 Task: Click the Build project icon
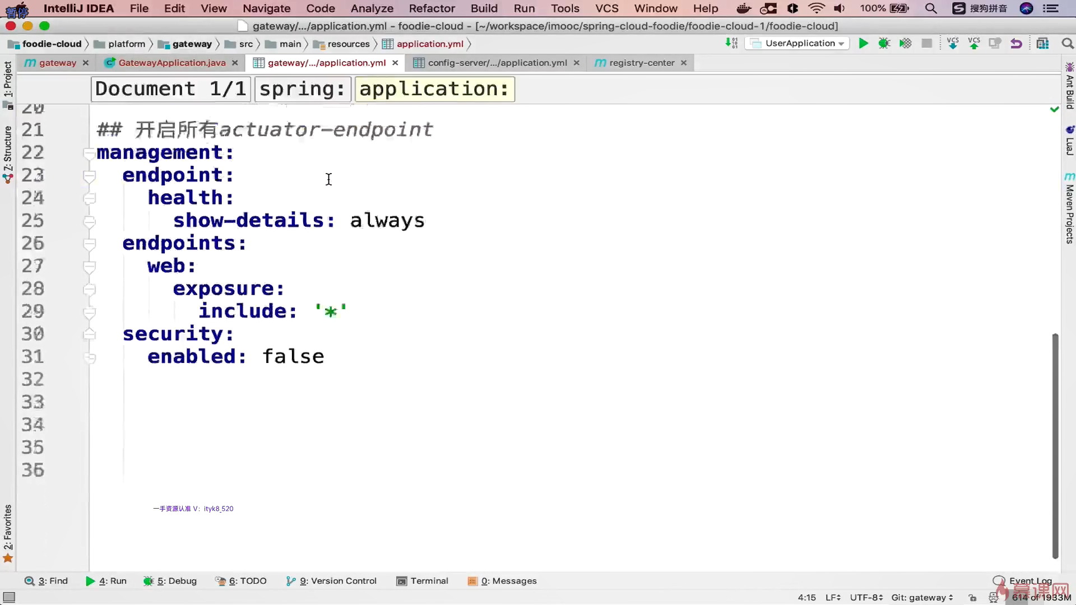731,43
